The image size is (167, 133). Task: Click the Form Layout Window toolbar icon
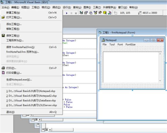(90, 13)
